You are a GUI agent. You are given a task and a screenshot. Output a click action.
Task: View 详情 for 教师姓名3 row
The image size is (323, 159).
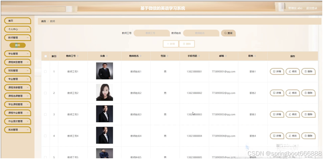[x=277, y=114]
